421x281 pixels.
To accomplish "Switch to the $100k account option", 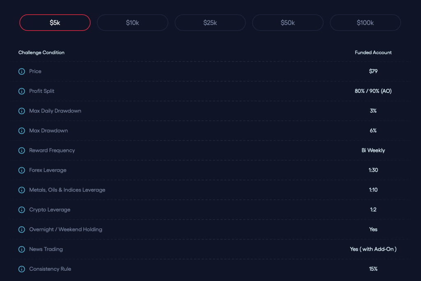I will [365, 23].
